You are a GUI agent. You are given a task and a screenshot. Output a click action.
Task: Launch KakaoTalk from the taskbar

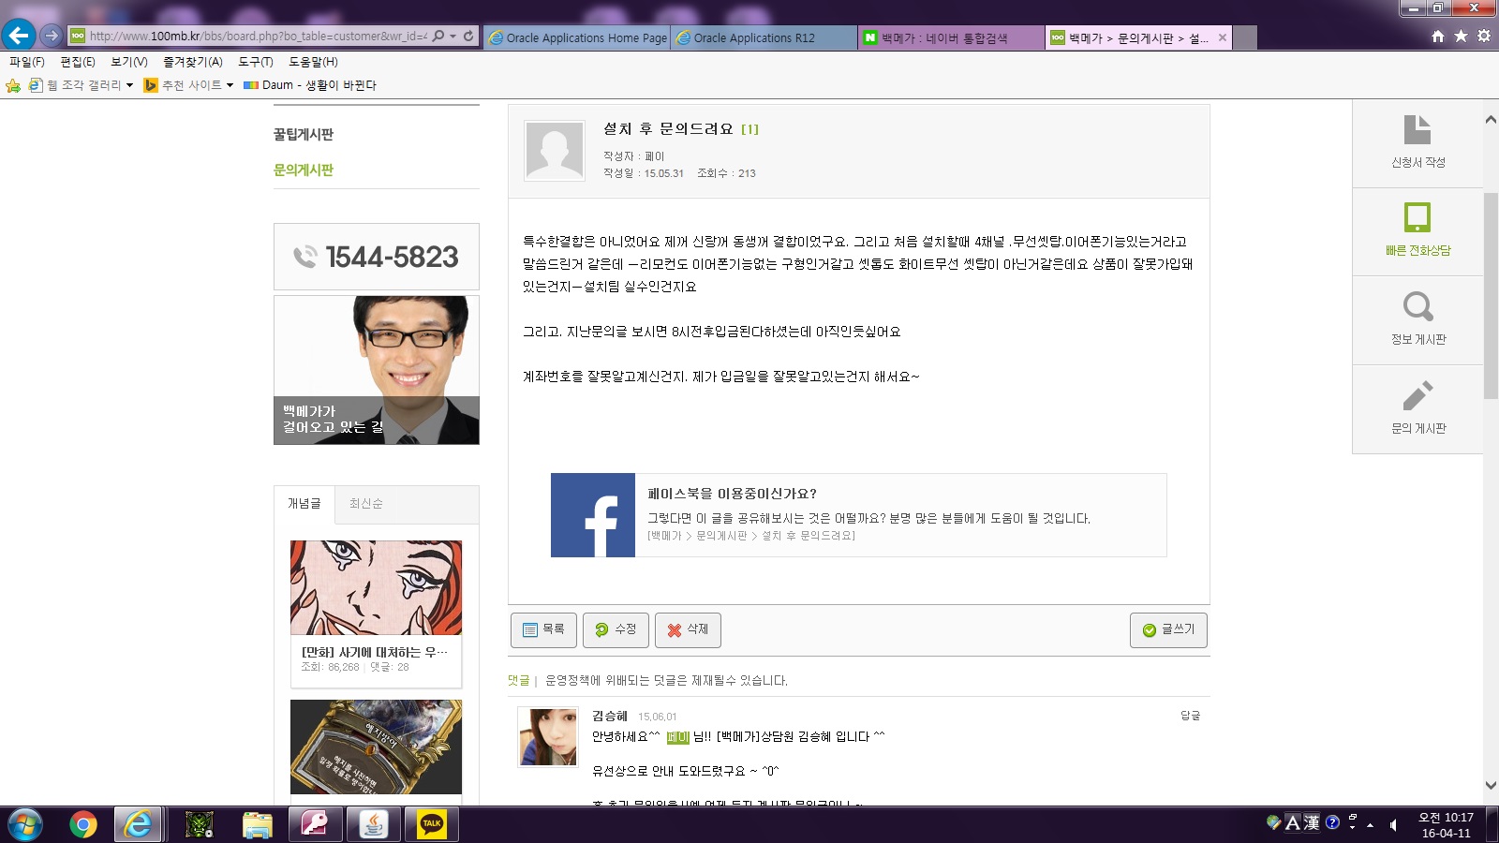[x=432, y=824]
